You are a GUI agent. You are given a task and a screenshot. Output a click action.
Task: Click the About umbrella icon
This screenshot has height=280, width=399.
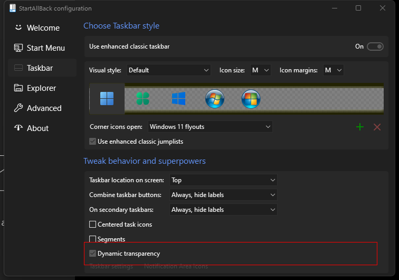(x=18, y=128)
